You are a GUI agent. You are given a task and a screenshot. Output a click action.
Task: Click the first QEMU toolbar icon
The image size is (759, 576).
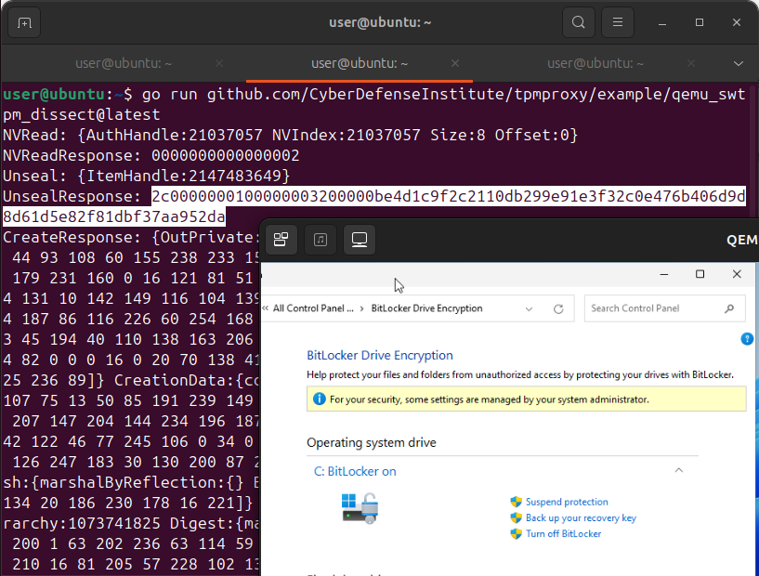[281, 241]
